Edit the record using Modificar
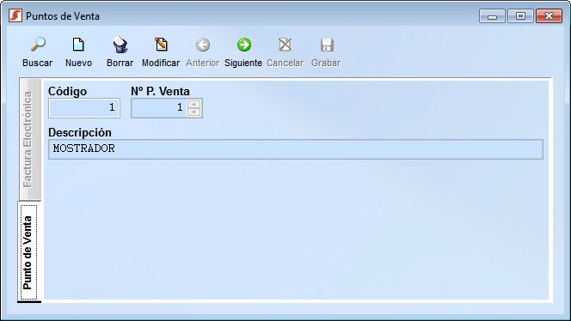Viewport: 571px width, 321px height. (x=161, y=52)
